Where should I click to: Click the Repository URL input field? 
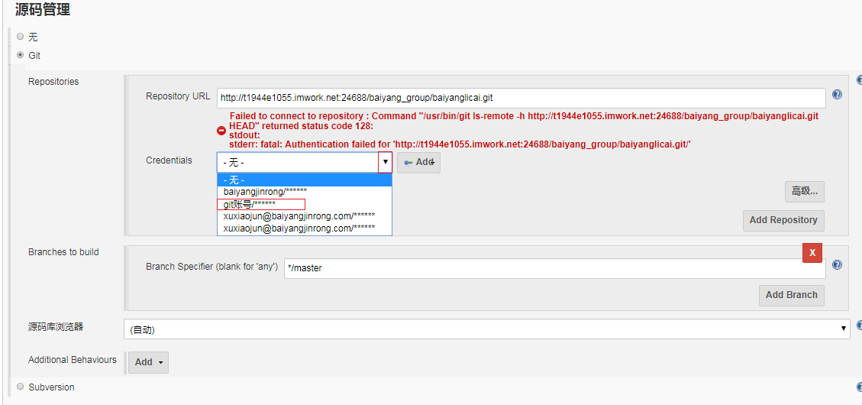click(x=521, y=98)
